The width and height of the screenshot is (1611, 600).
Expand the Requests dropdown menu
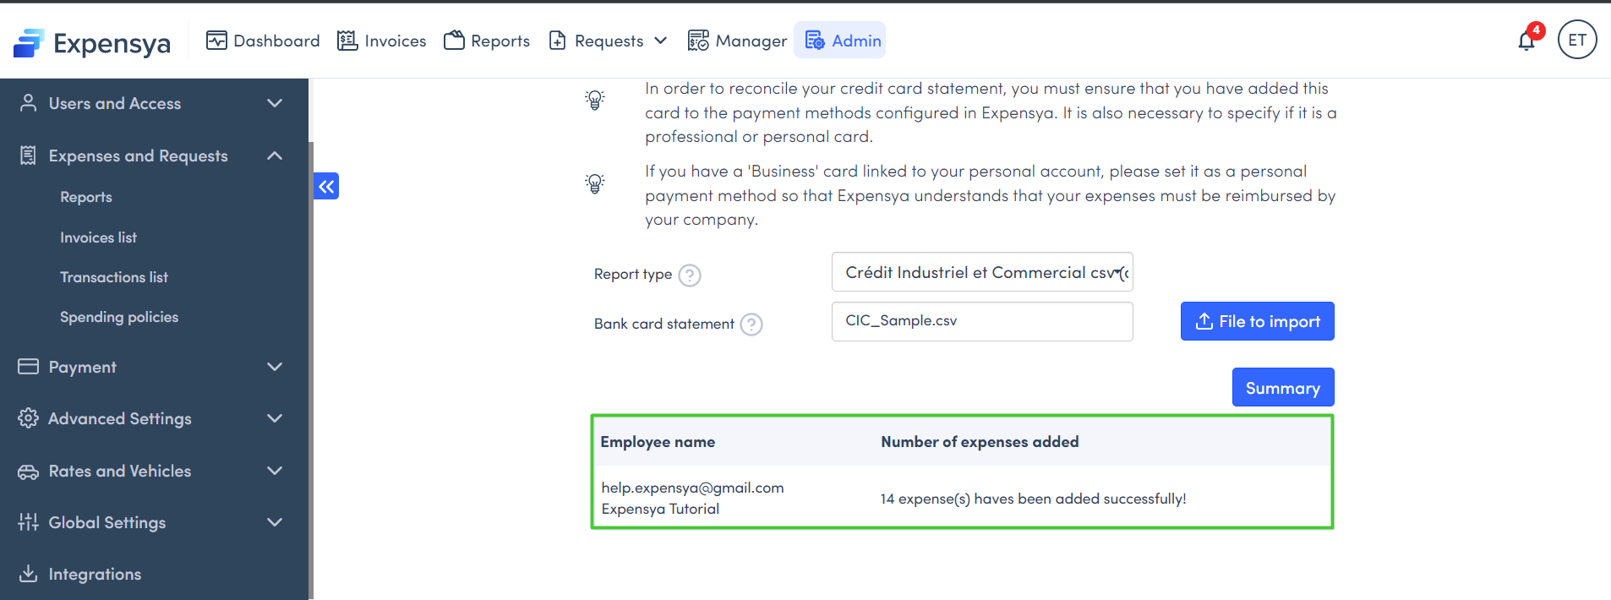[608, 41]
